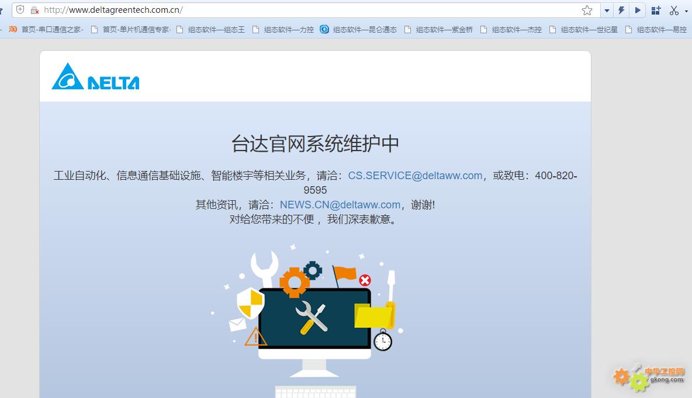Click the blue go arrow button
This screenshot has height=398, width=692.
pyautogui.click(x=637, y=10)
